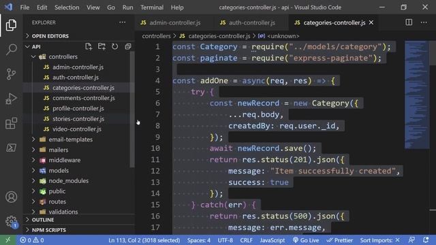Screen dimensions: 436x245
Task: Split the editor to the right
Action: [x=409, y=22]
